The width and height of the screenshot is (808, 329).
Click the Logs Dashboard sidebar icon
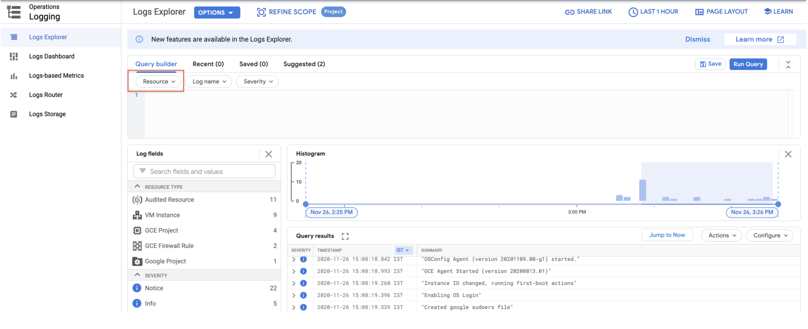click(x=14, y=57)
